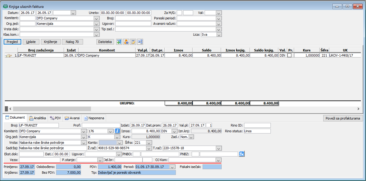
Task: Switch to the Analitika tab
Action: pyautogui.click(x=37, y=118)
